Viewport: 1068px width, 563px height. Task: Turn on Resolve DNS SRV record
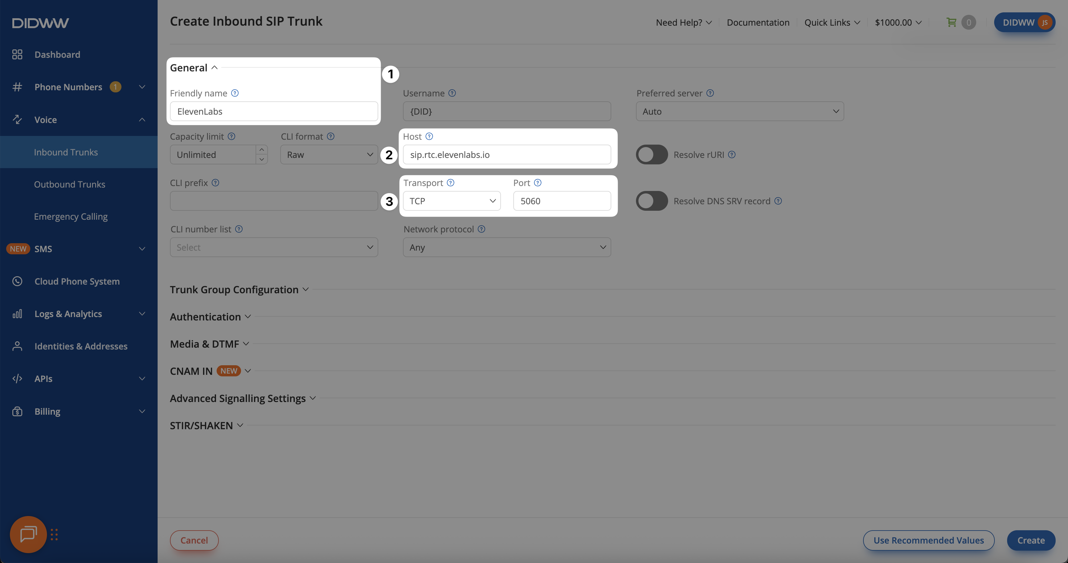click(652, 201)
